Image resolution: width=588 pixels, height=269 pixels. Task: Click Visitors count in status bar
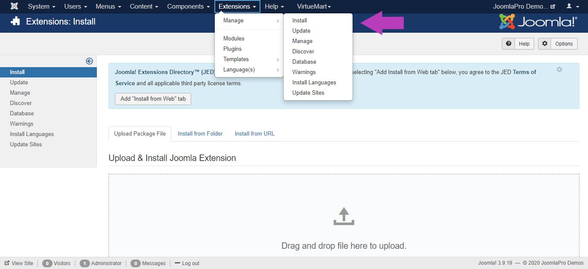(56, 263)
